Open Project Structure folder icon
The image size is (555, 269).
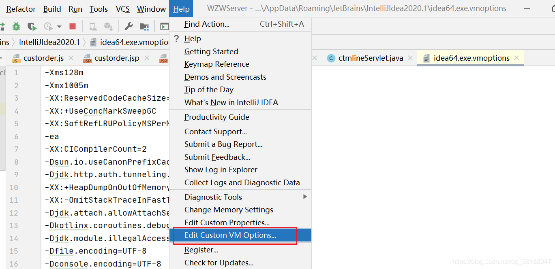[x=144, y=27]
